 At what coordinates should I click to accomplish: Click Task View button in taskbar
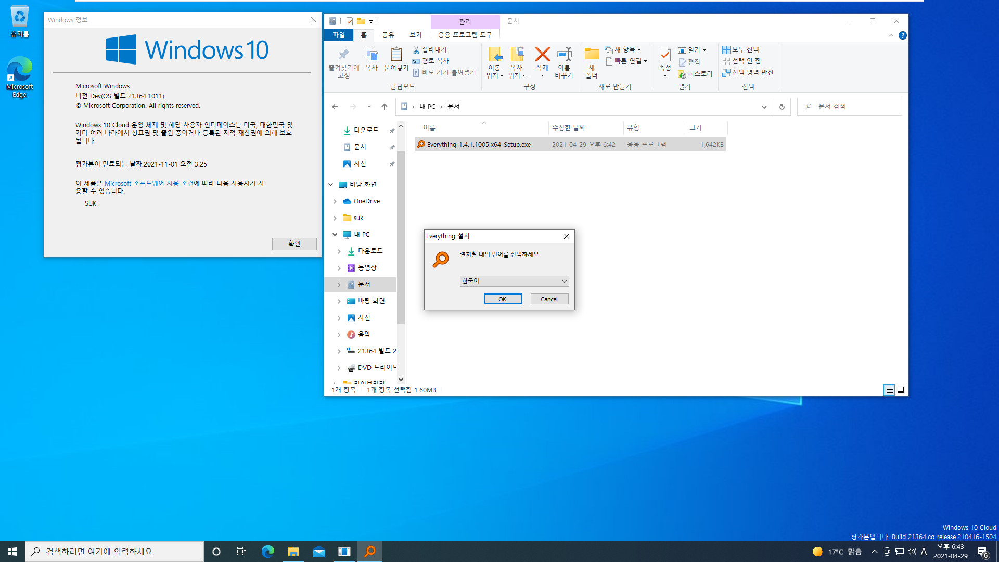pos(241,552)
